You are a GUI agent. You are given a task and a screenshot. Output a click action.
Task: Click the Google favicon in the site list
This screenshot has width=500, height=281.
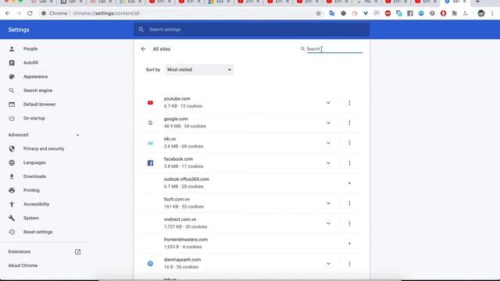[x=150, y=123]
